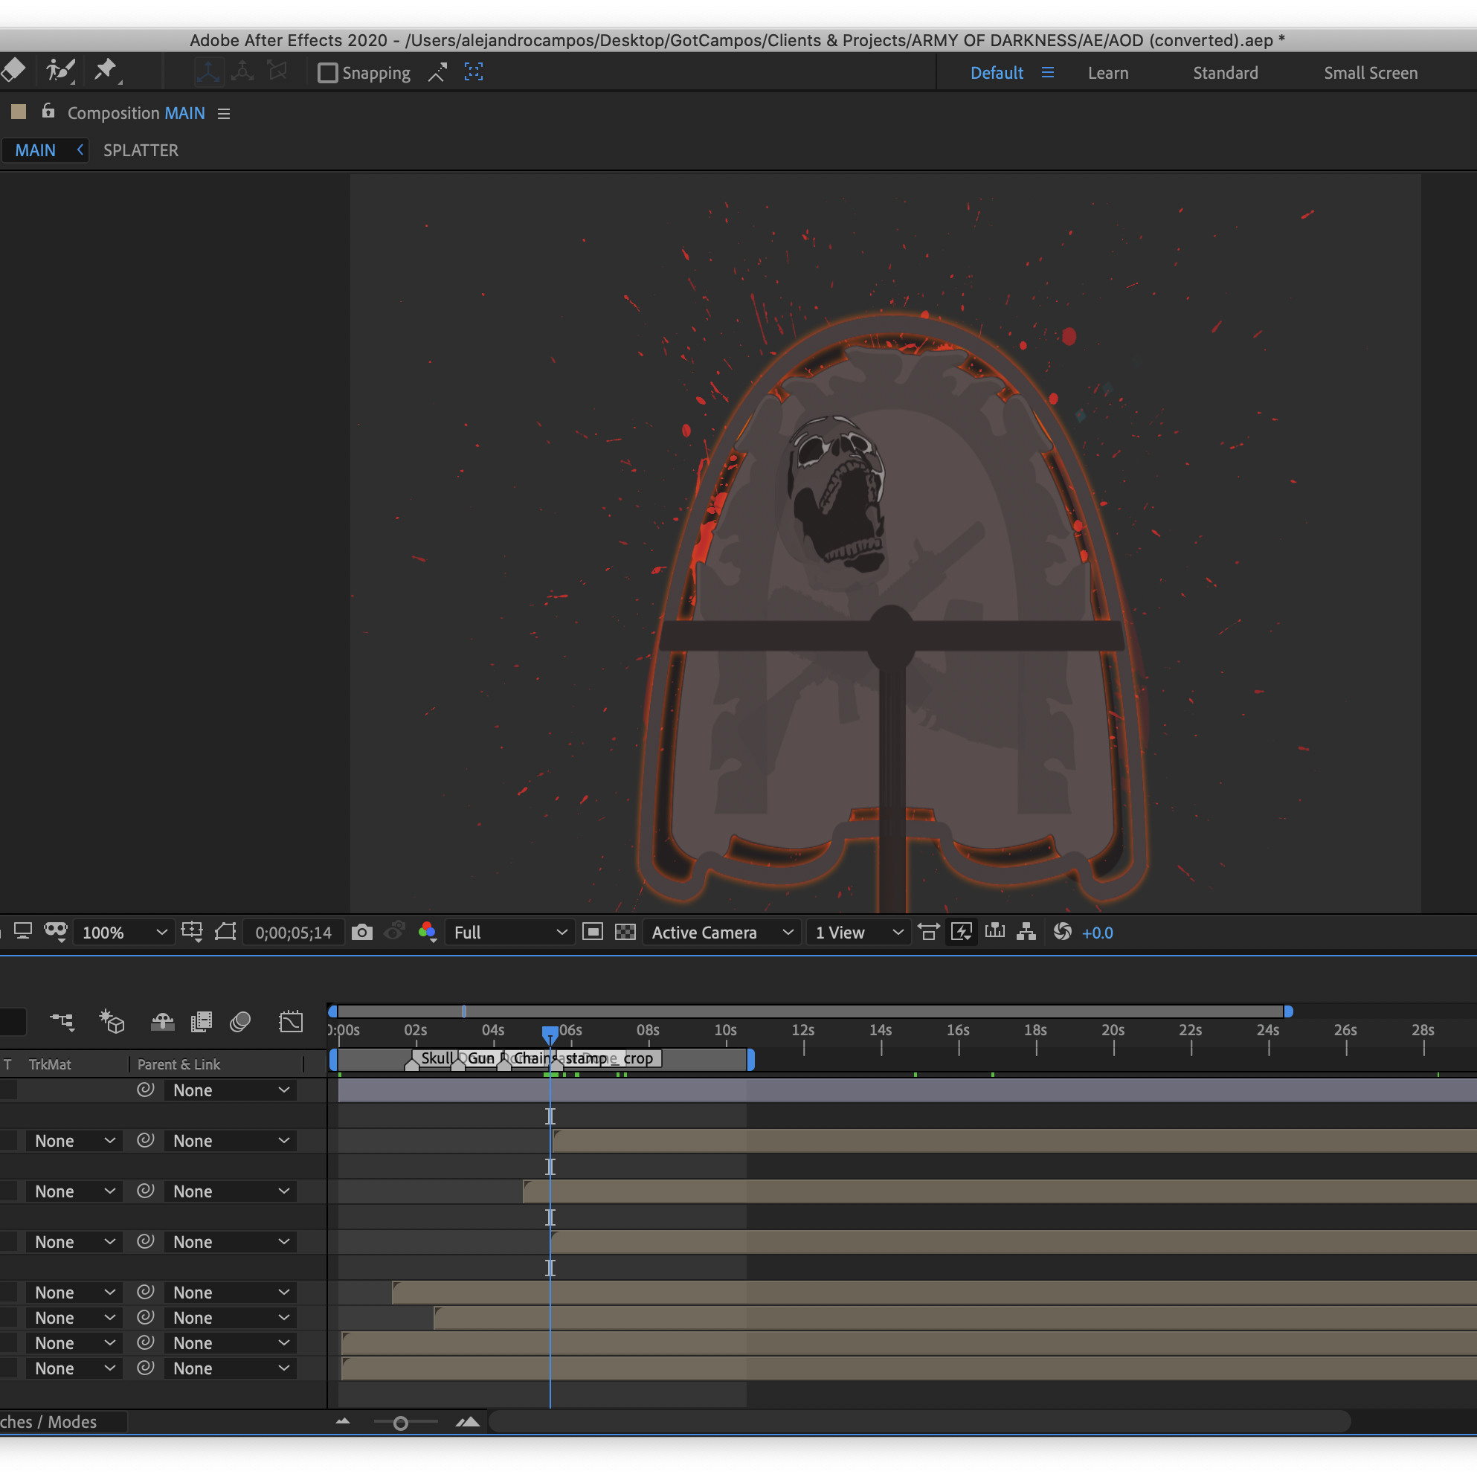Viewport: 1477px width, 1477px height.
Task: Click the Skull marker on timeline
Action: [434, 1059]
